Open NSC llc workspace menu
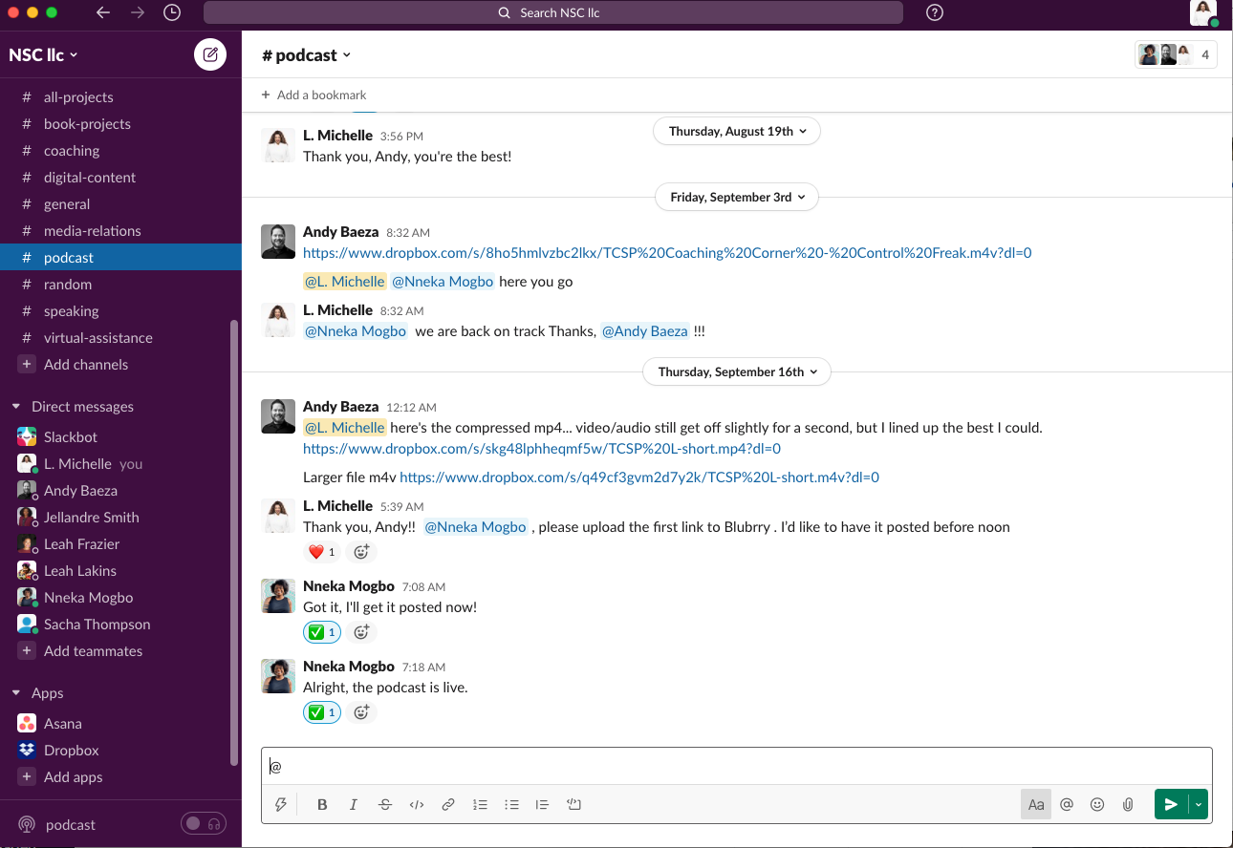Viewport: 1233px width, 848px height. coord(44,54)
